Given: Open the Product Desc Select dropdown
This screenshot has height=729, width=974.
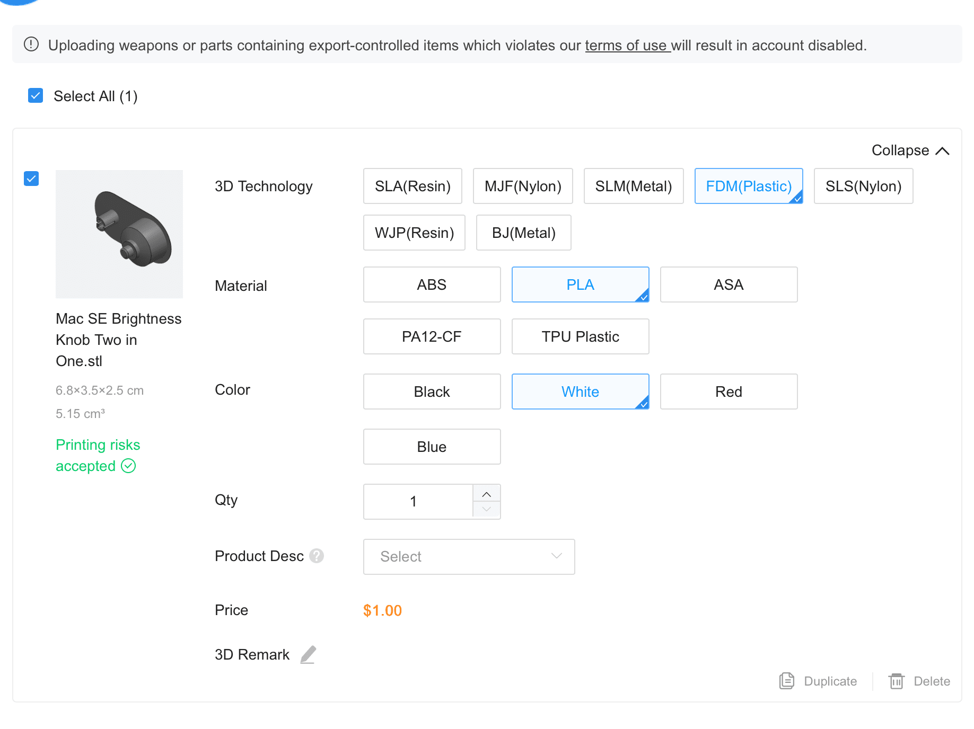Looking at the screenshot, I should 469,557.
